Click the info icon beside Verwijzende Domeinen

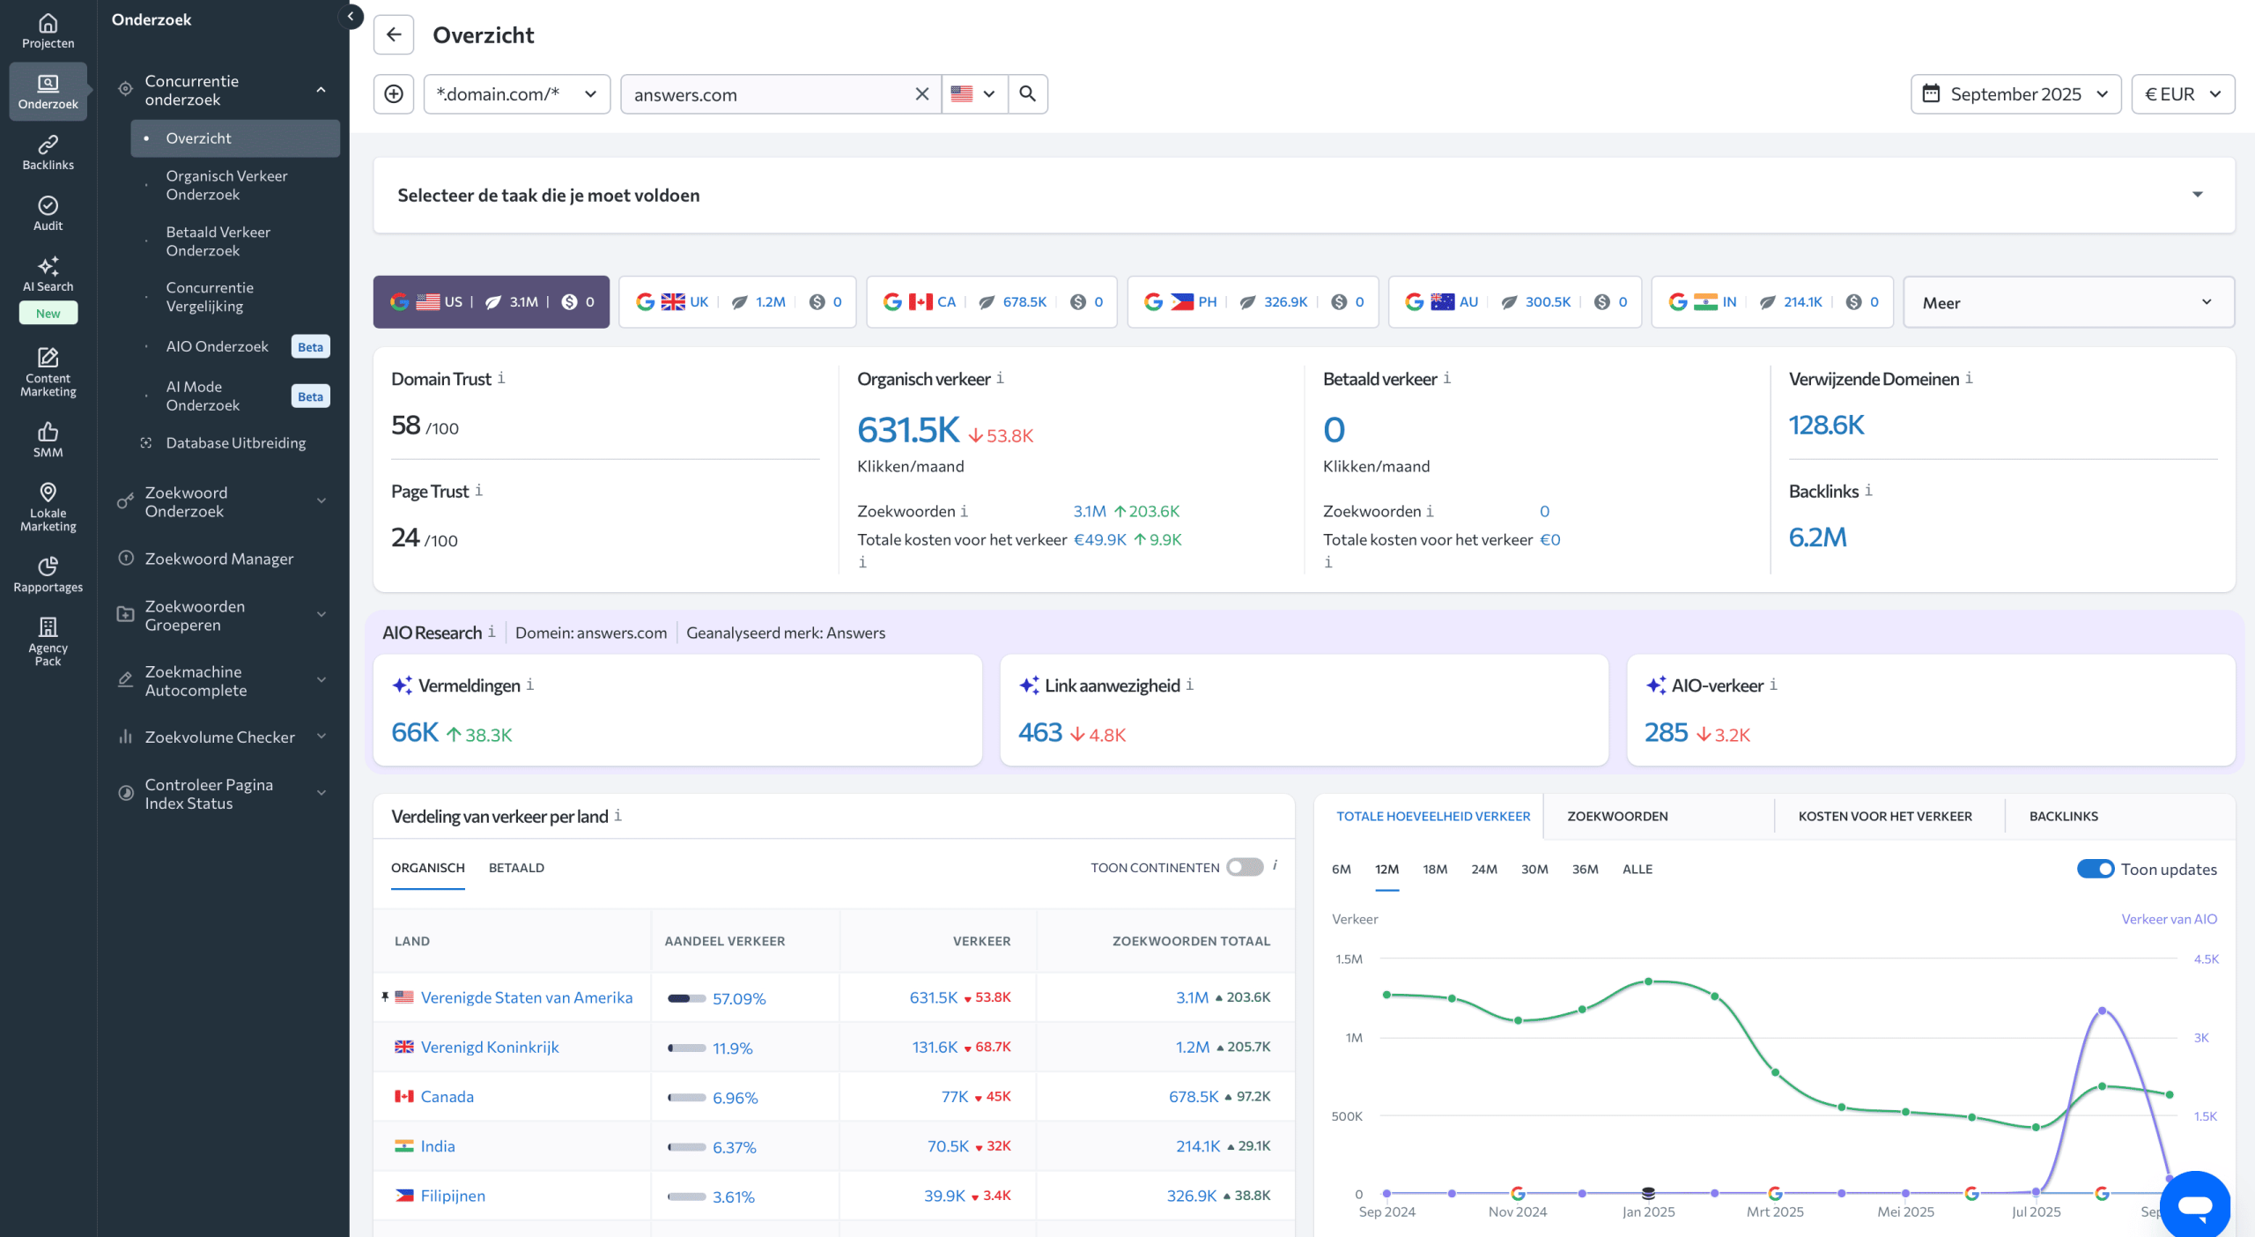1969,378
